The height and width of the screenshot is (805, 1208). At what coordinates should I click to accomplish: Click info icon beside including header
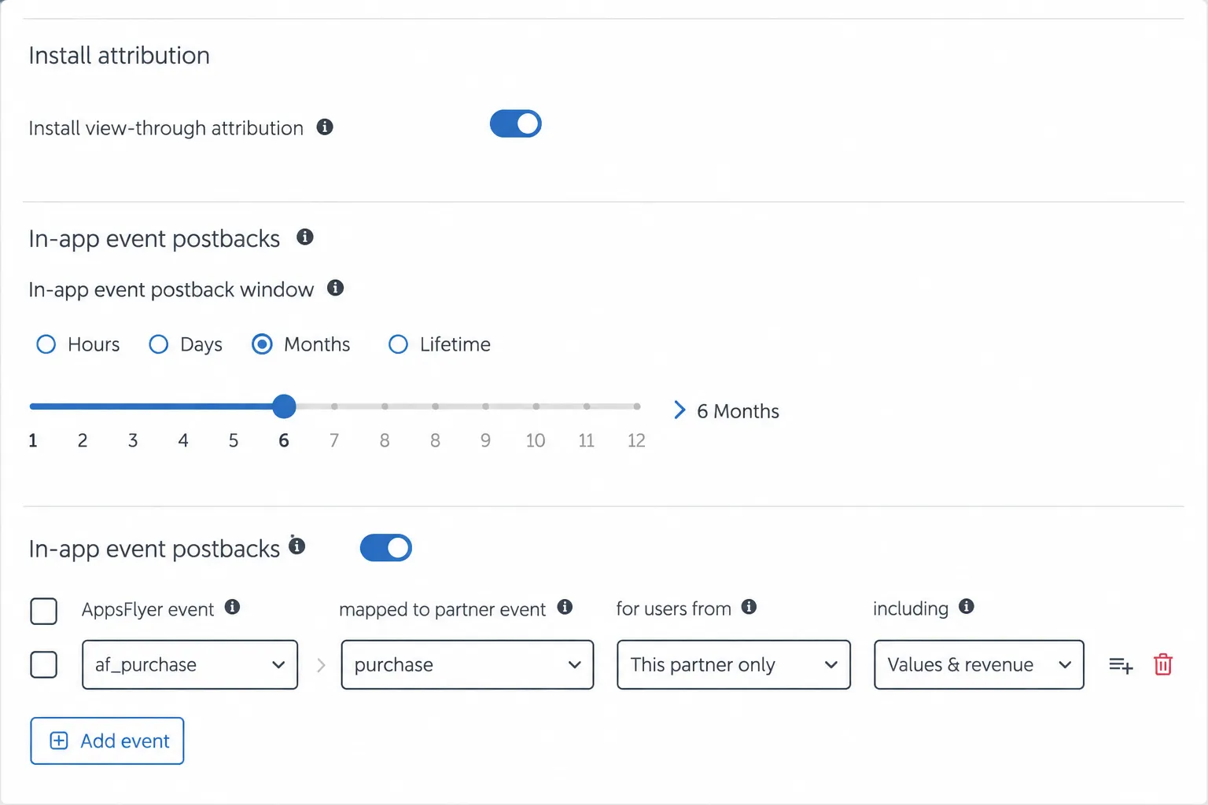pos(967,606)
